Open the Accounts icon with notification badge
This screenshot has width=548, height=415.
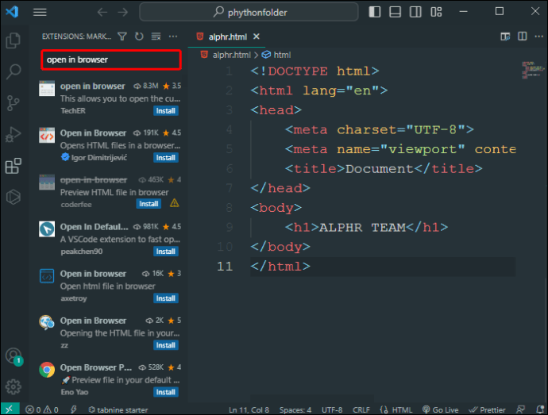pos(13,356)
